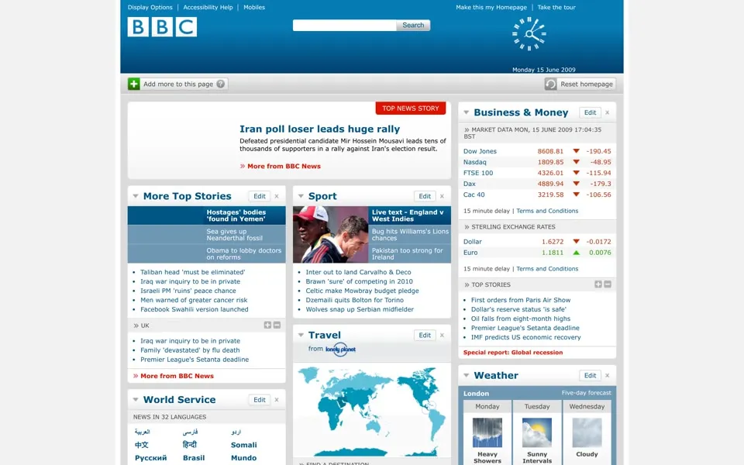Click Edit on Business & Money

click(590, 112)
